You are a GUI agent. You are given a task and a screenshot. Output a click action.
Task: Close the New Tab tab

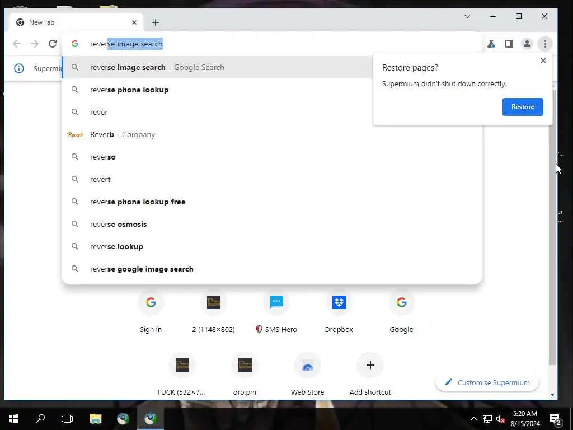tap(134, 22)
